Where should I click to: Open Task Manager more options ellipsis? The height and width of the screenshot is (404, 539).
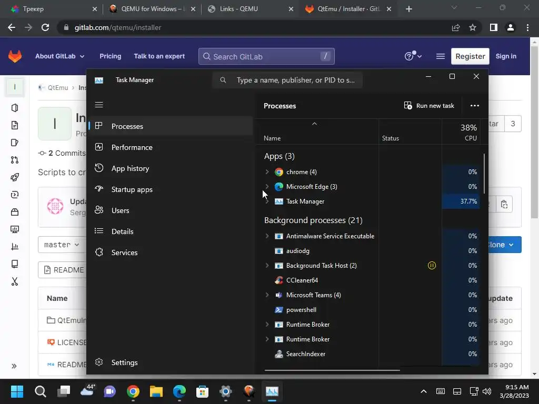point(475,106)
